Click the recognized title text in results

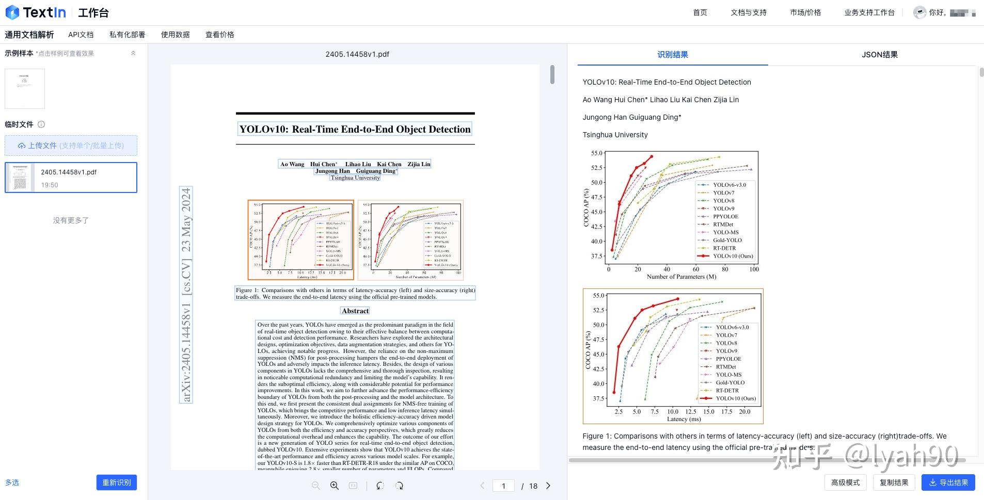click(x=667, y=82)
